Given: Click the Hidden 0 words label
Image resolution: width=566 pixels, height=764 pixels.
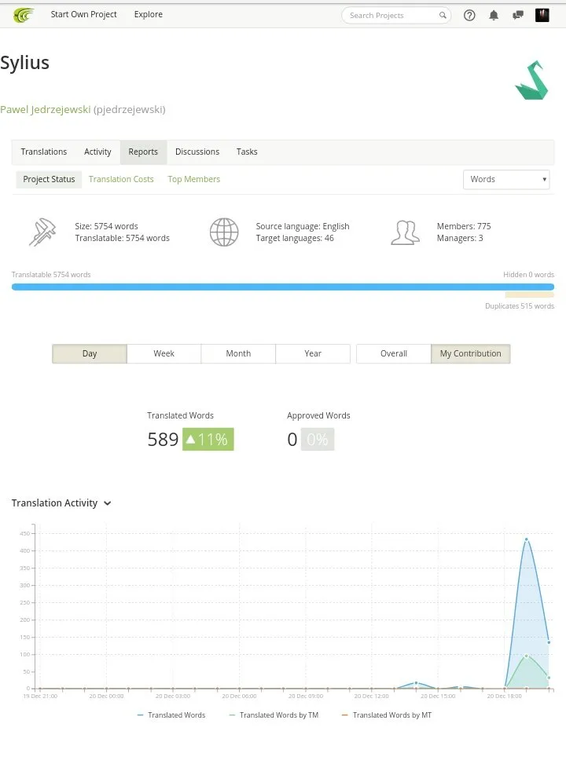Looking at the screenshot, I should 529,275.
